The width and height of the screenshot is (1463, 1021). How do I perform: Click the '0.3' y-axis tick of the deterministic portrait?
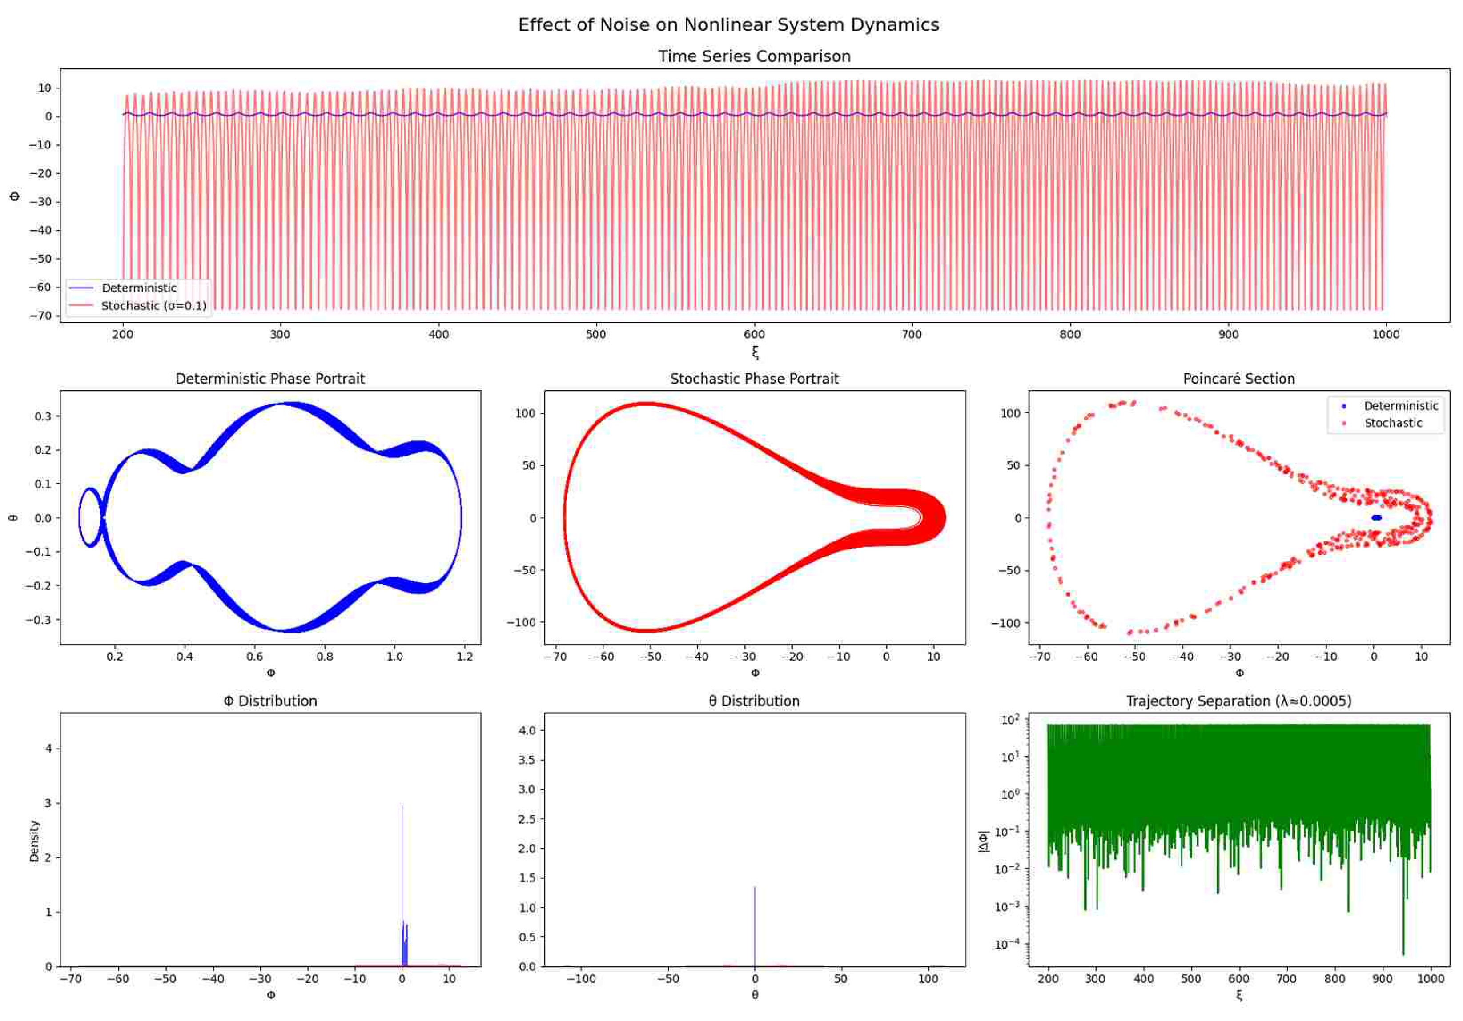click(x=43, y=416)
